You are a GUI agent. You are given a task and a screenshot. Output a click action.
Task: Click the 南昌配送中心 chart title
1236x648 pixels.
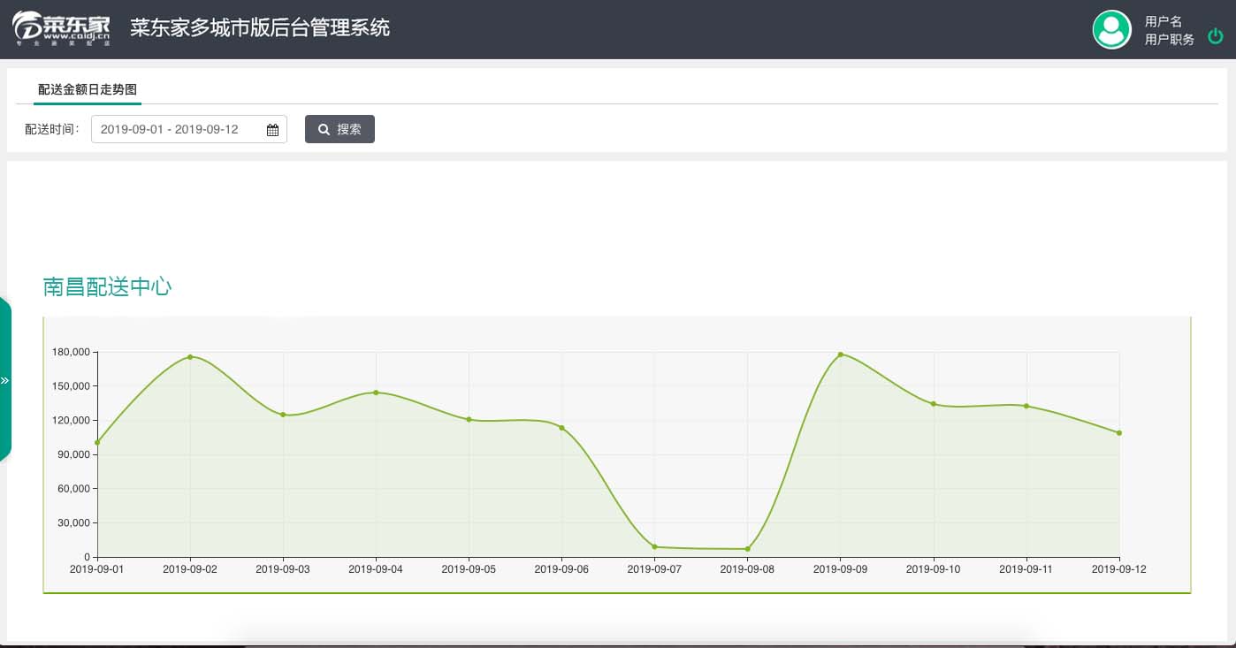pos(107,286)
